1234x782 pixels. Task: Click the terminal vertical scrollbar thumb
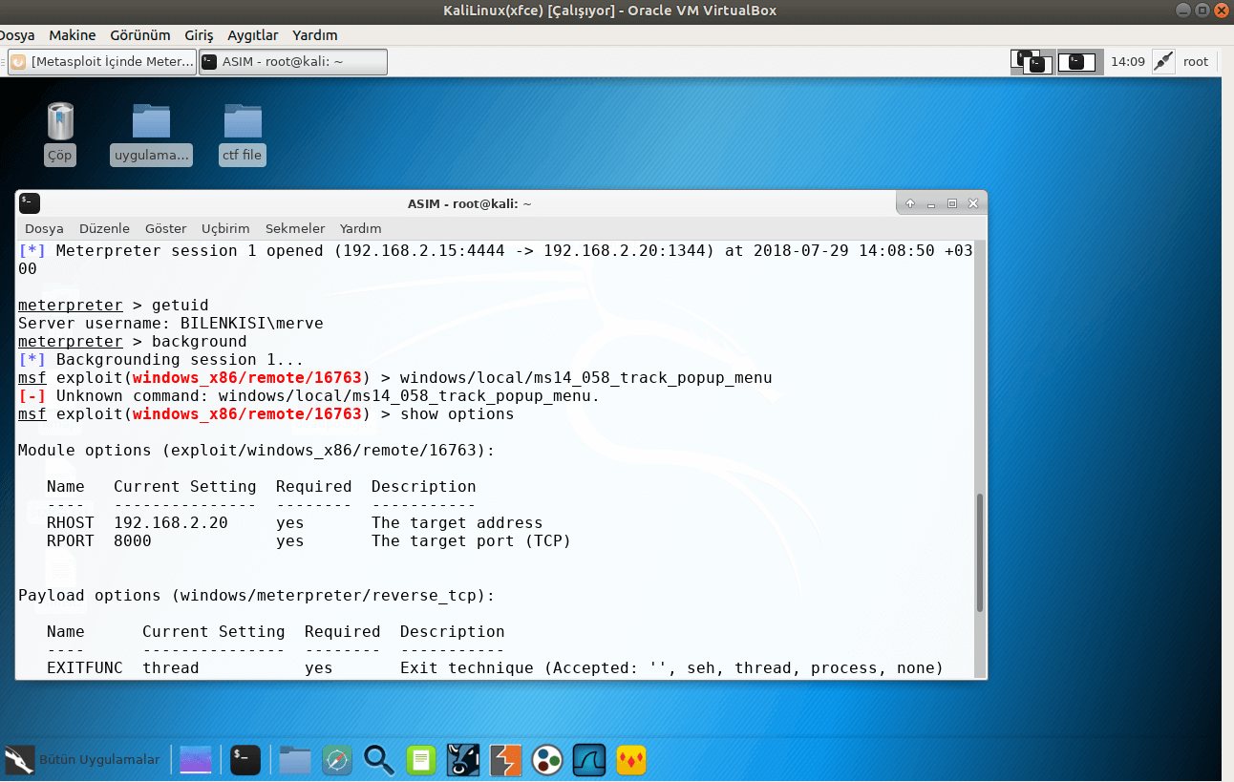click(x=980, y=552)
